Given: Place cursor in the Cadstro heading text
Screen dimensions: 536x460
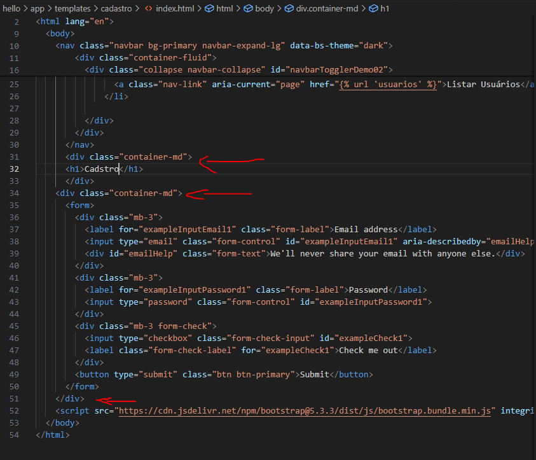Looking at the screenshot, I should pyautogui.click(x=102, y=169).
